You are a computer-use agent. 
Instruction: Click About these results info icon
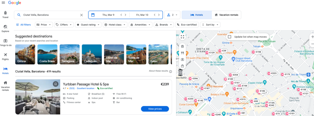coord(170,72)
